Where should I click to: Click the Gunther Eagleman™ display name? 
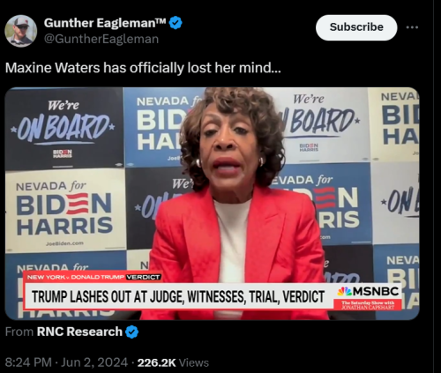tap(105, 23)
